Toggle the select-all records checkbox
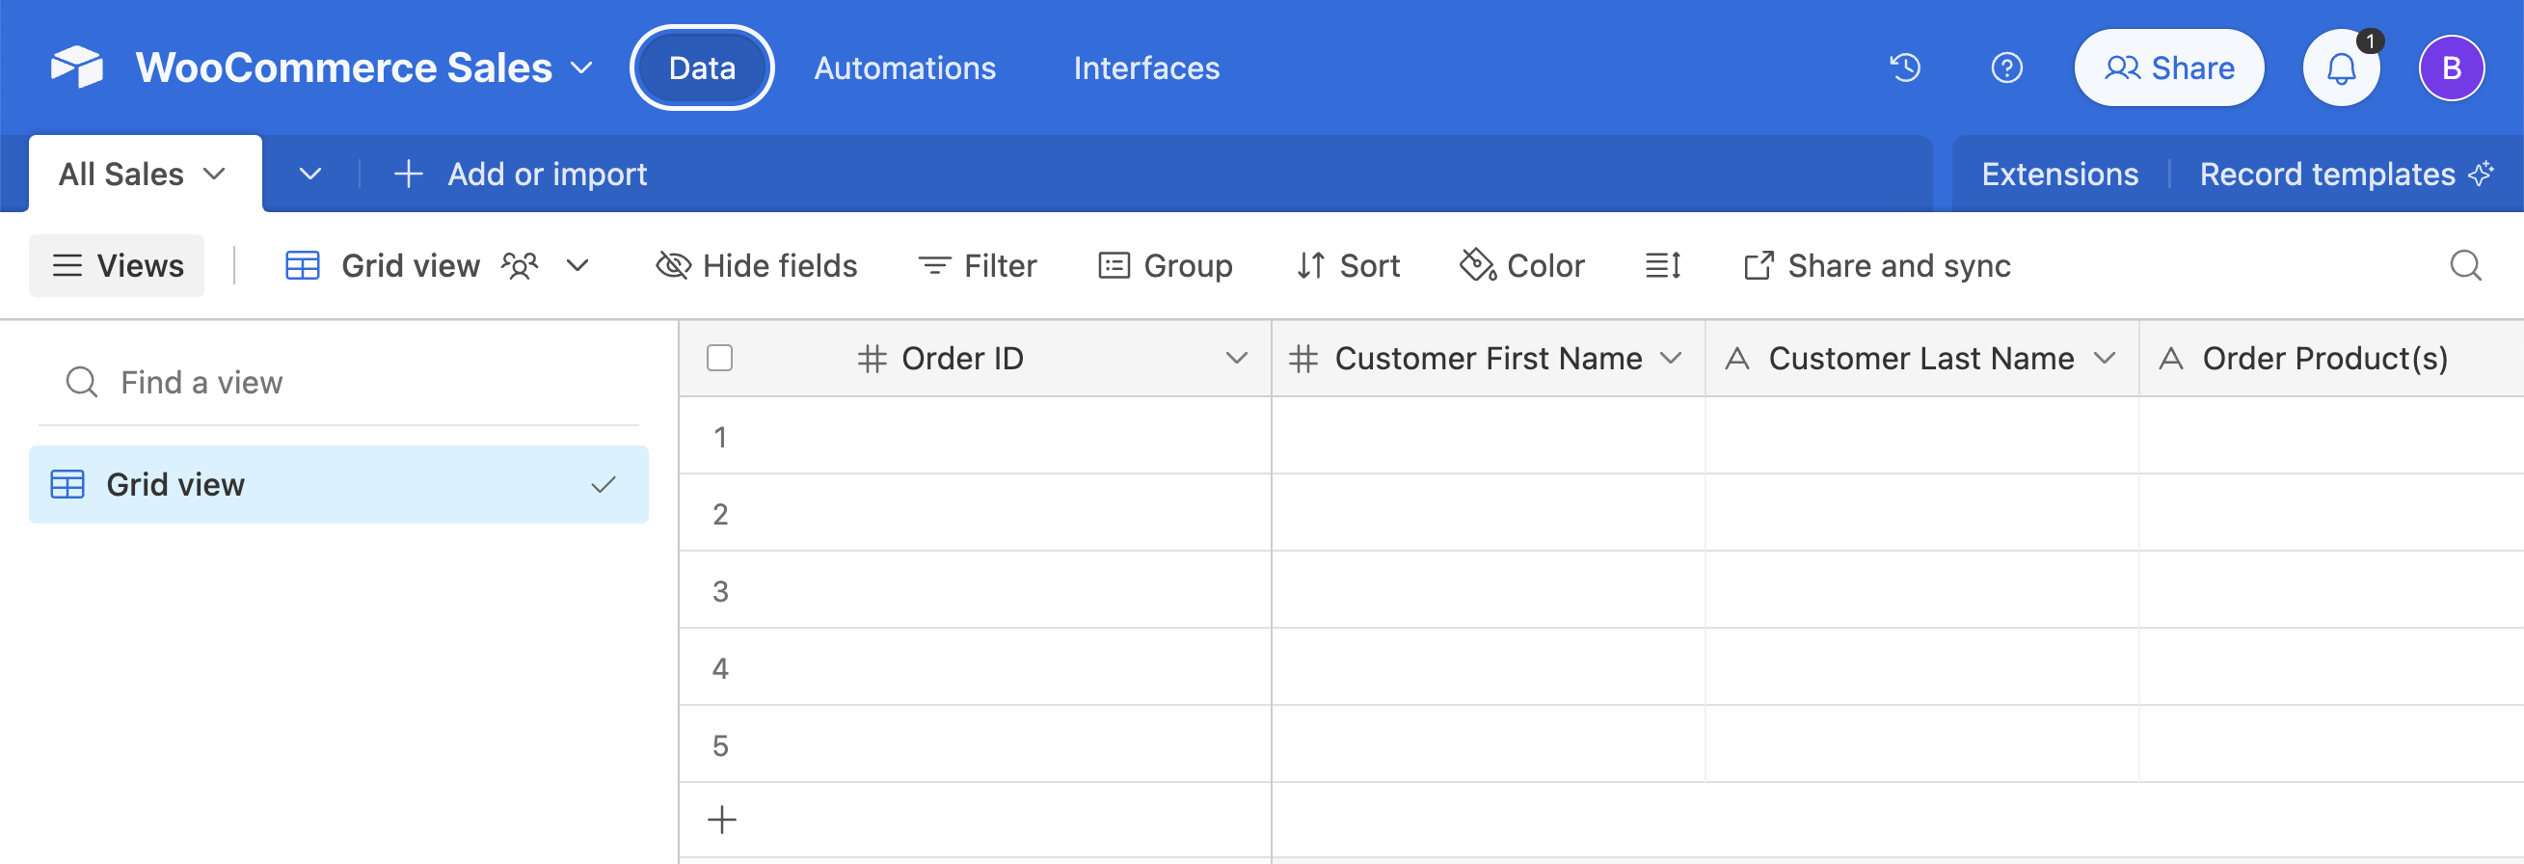This screenshot has height=864, width=2524. coord(719,359)
